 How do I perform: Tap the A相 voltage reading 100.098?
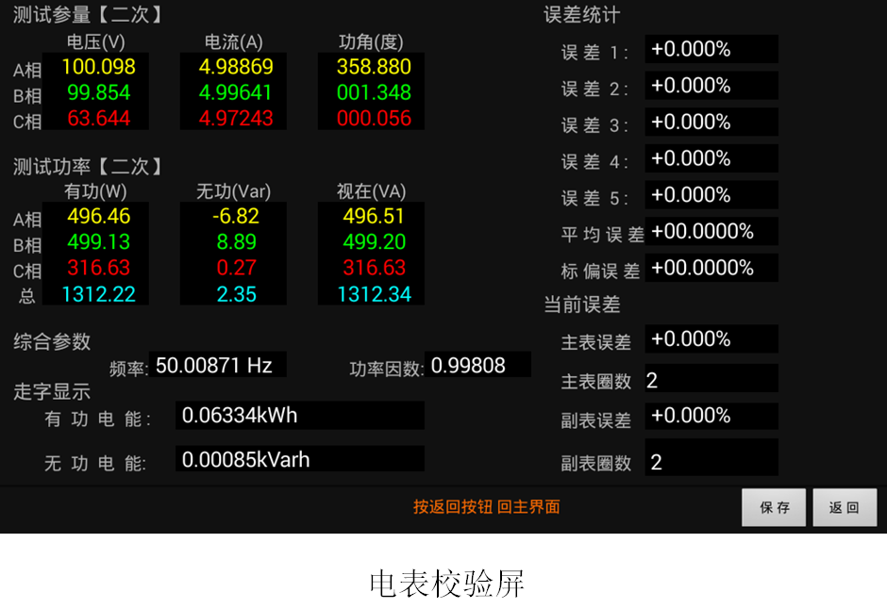tap(99, 67)
